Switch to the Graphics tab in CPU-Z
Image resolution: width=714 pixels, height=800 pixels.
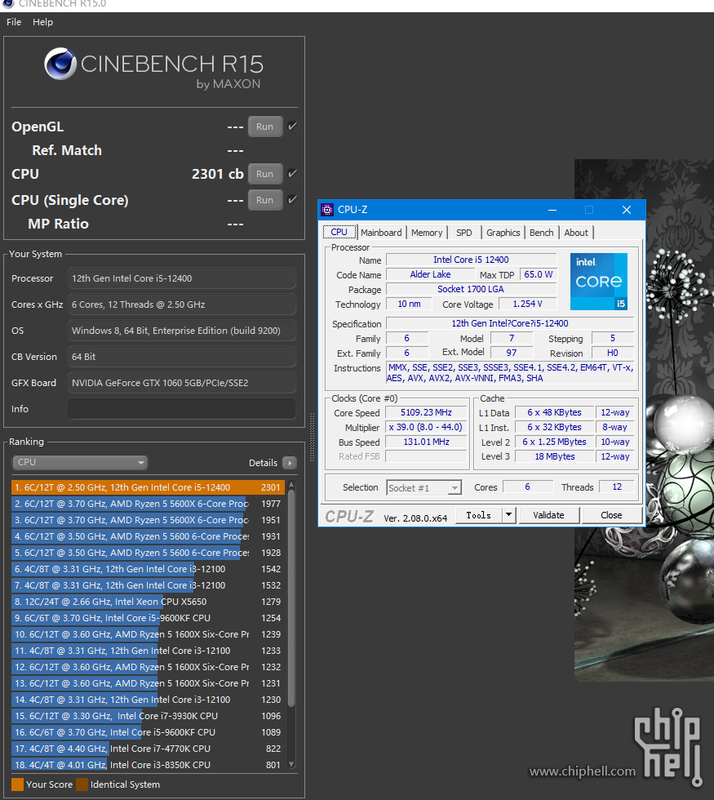point(503,233)
